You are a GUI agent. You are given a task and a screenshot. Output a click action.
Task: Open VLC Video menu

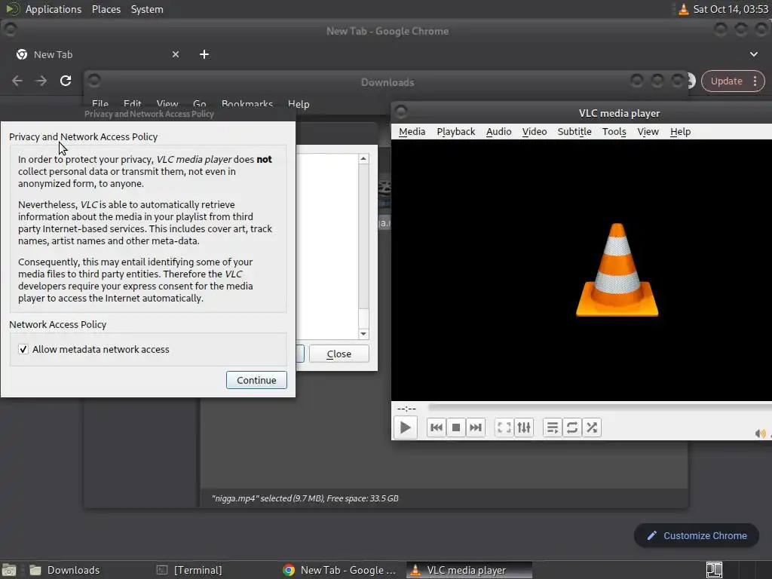(535, 131)
